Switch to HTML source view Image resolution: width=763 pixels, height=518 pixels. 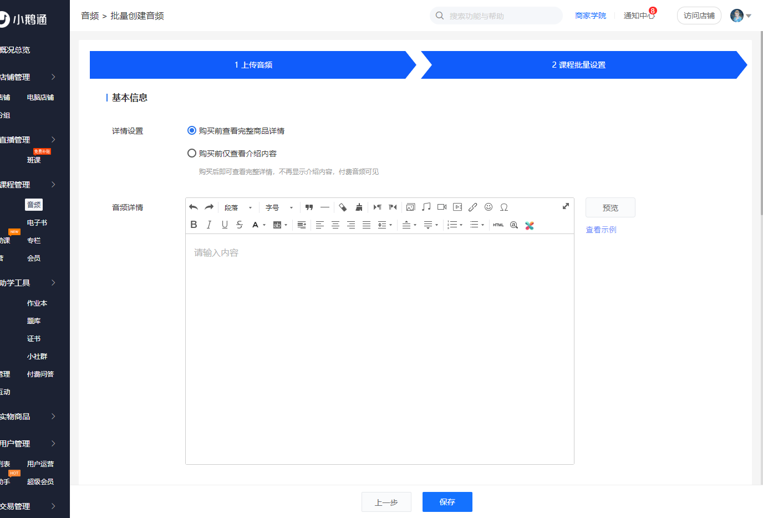tap(499, 225)
